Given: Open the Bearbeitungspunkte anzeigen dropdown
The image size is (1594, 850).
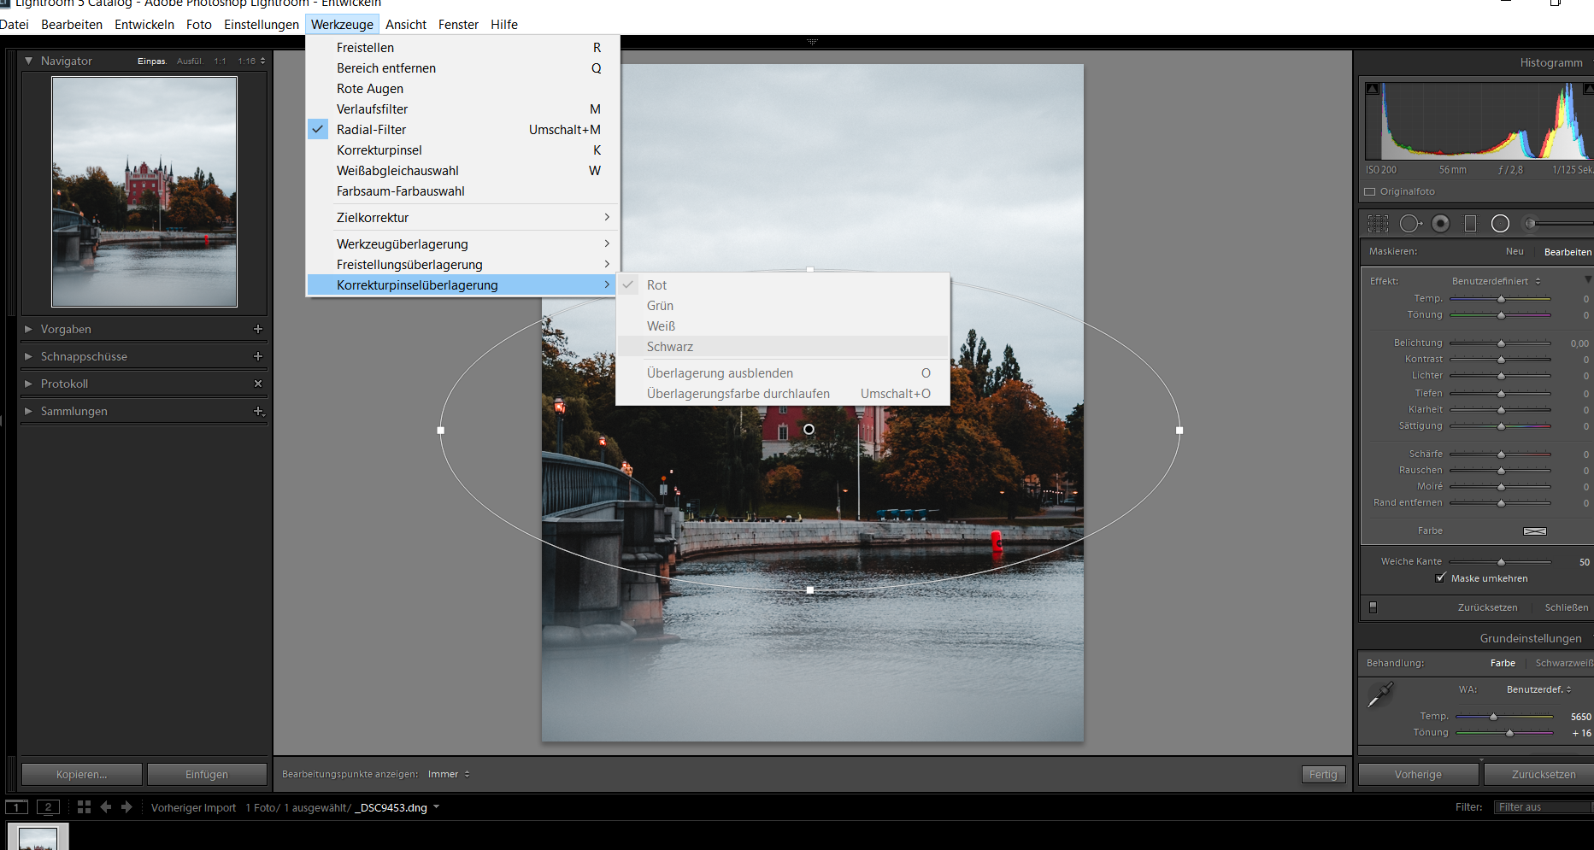Looking at the screenshot, I should (448, 773).
